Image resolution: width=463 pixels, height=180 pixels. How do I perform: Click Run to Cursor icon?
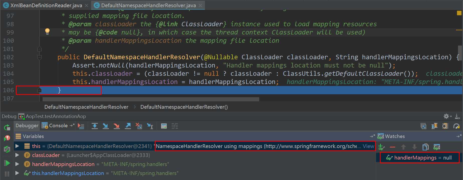pos(150,126)
